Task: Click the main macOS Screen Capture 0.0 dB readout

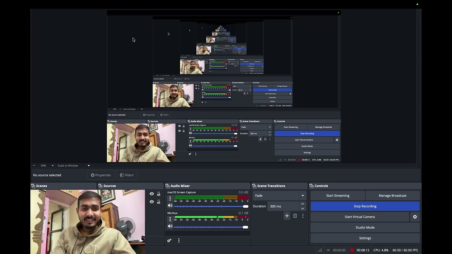Action: [x=243, y=192]
